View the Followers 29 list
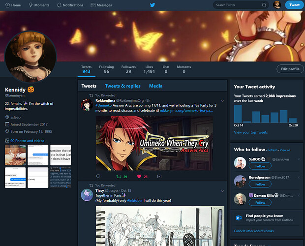This screenshot has height=246, width=305. (128, 69)
